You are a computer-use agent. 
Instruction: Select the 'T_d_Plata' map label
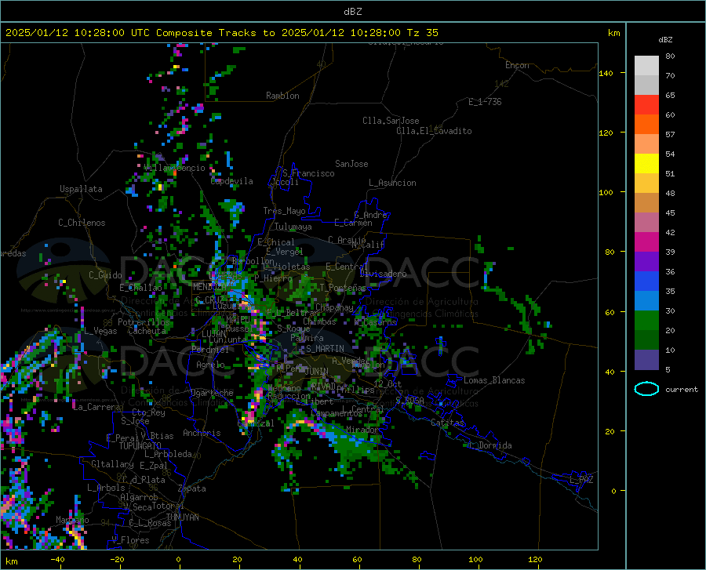point(144,480)
